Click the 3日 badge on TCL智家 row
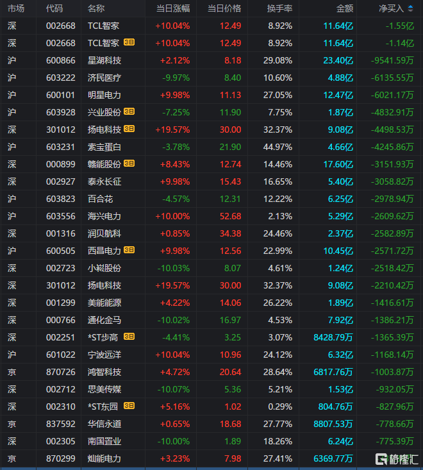The width and height of the screenshot is (423, 470). (x=129, y=42)
